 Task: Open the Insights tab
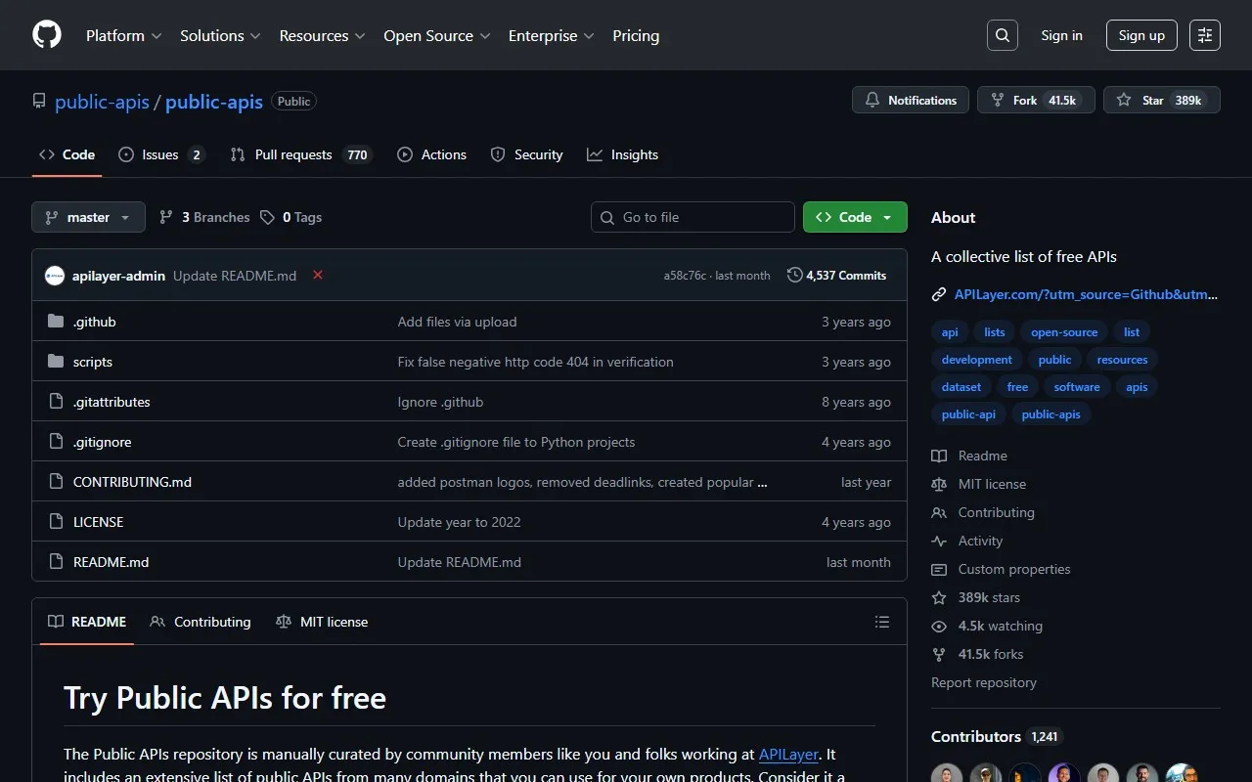pos(623,153)
